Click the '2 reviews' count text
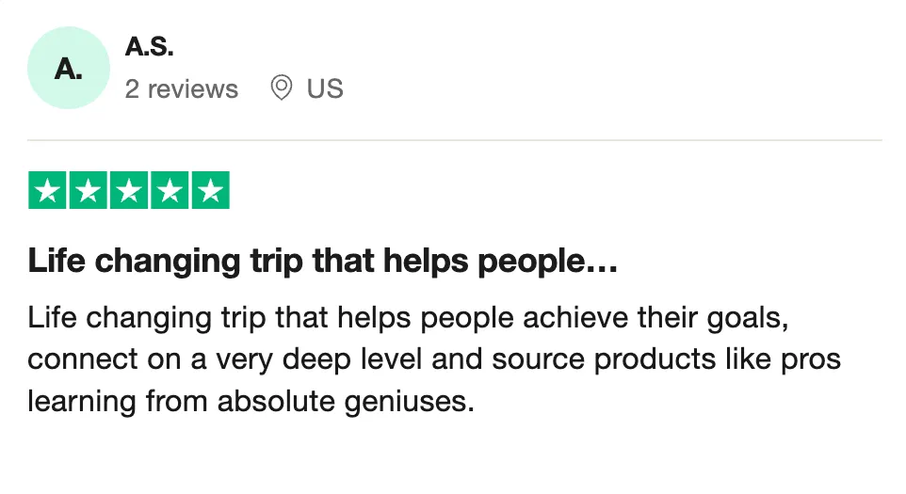This screenshot has height=494, width=906. (x=182, y=89)
